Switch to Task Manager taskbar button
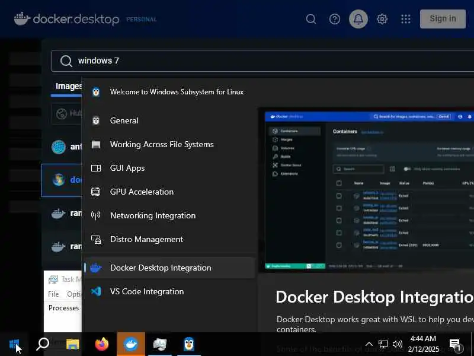Image resolution: width=474 pixels, height=356 pixels. pos(160,344)
